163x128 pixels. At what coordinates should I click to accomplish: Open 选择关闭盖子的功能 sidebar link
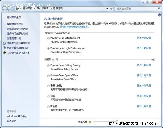pyautogui.click(x=17, y=33)
